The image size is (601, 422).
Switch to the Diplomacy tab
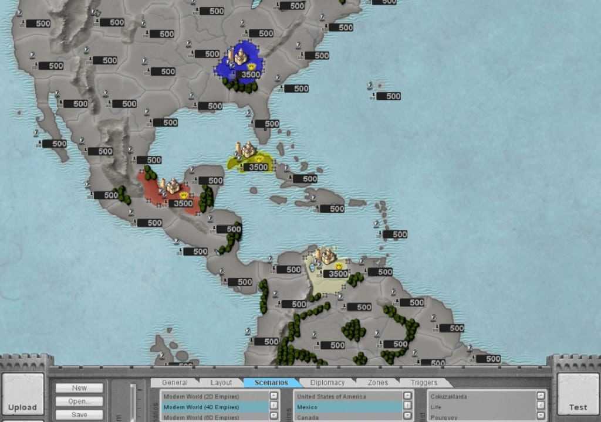point(327,383)
